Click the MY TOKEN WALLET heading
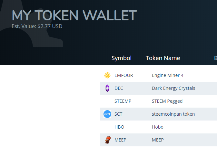 [x=74, y=15]
